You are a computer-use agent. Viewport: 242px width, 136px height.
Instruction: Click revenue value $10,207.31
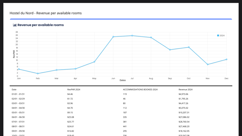(x=184, y=113)
